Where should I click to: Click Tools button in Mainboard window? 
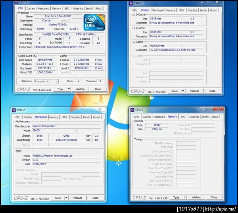click(58, 198)
